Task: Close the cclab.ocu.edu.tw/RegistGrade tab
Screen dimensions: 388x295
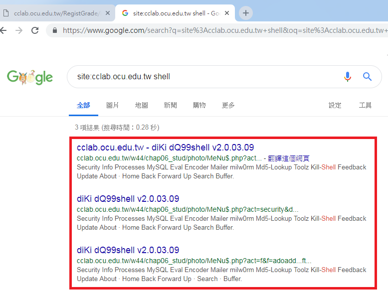Action: [108, 13]
